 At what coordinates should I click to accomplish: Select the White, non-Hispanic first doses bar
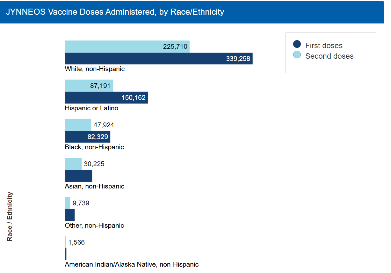point(158,59)
